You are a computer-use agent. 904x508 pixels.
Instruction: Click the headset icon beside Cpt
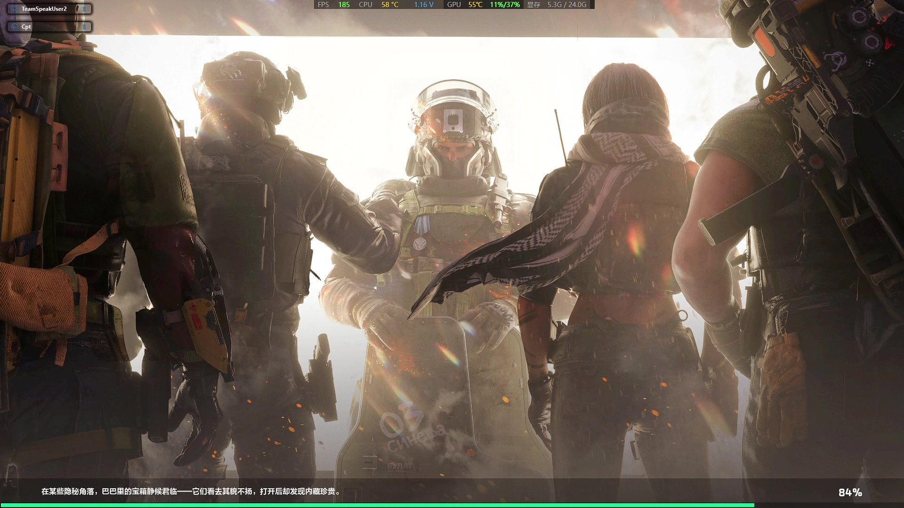[x=14, y=27]
